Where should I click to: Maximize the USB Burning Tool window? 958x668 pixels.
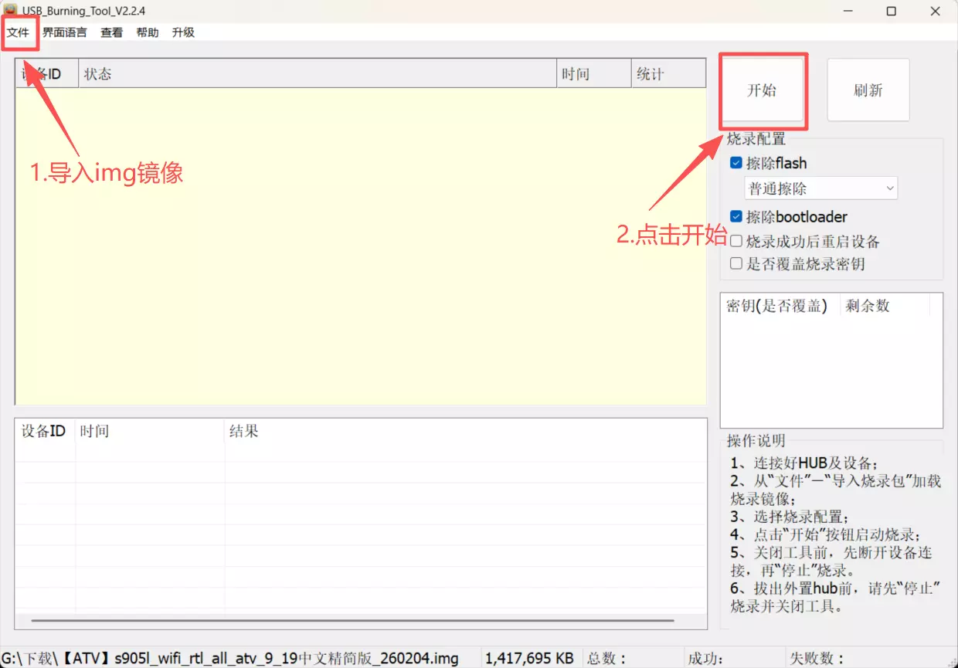(891, 11)
